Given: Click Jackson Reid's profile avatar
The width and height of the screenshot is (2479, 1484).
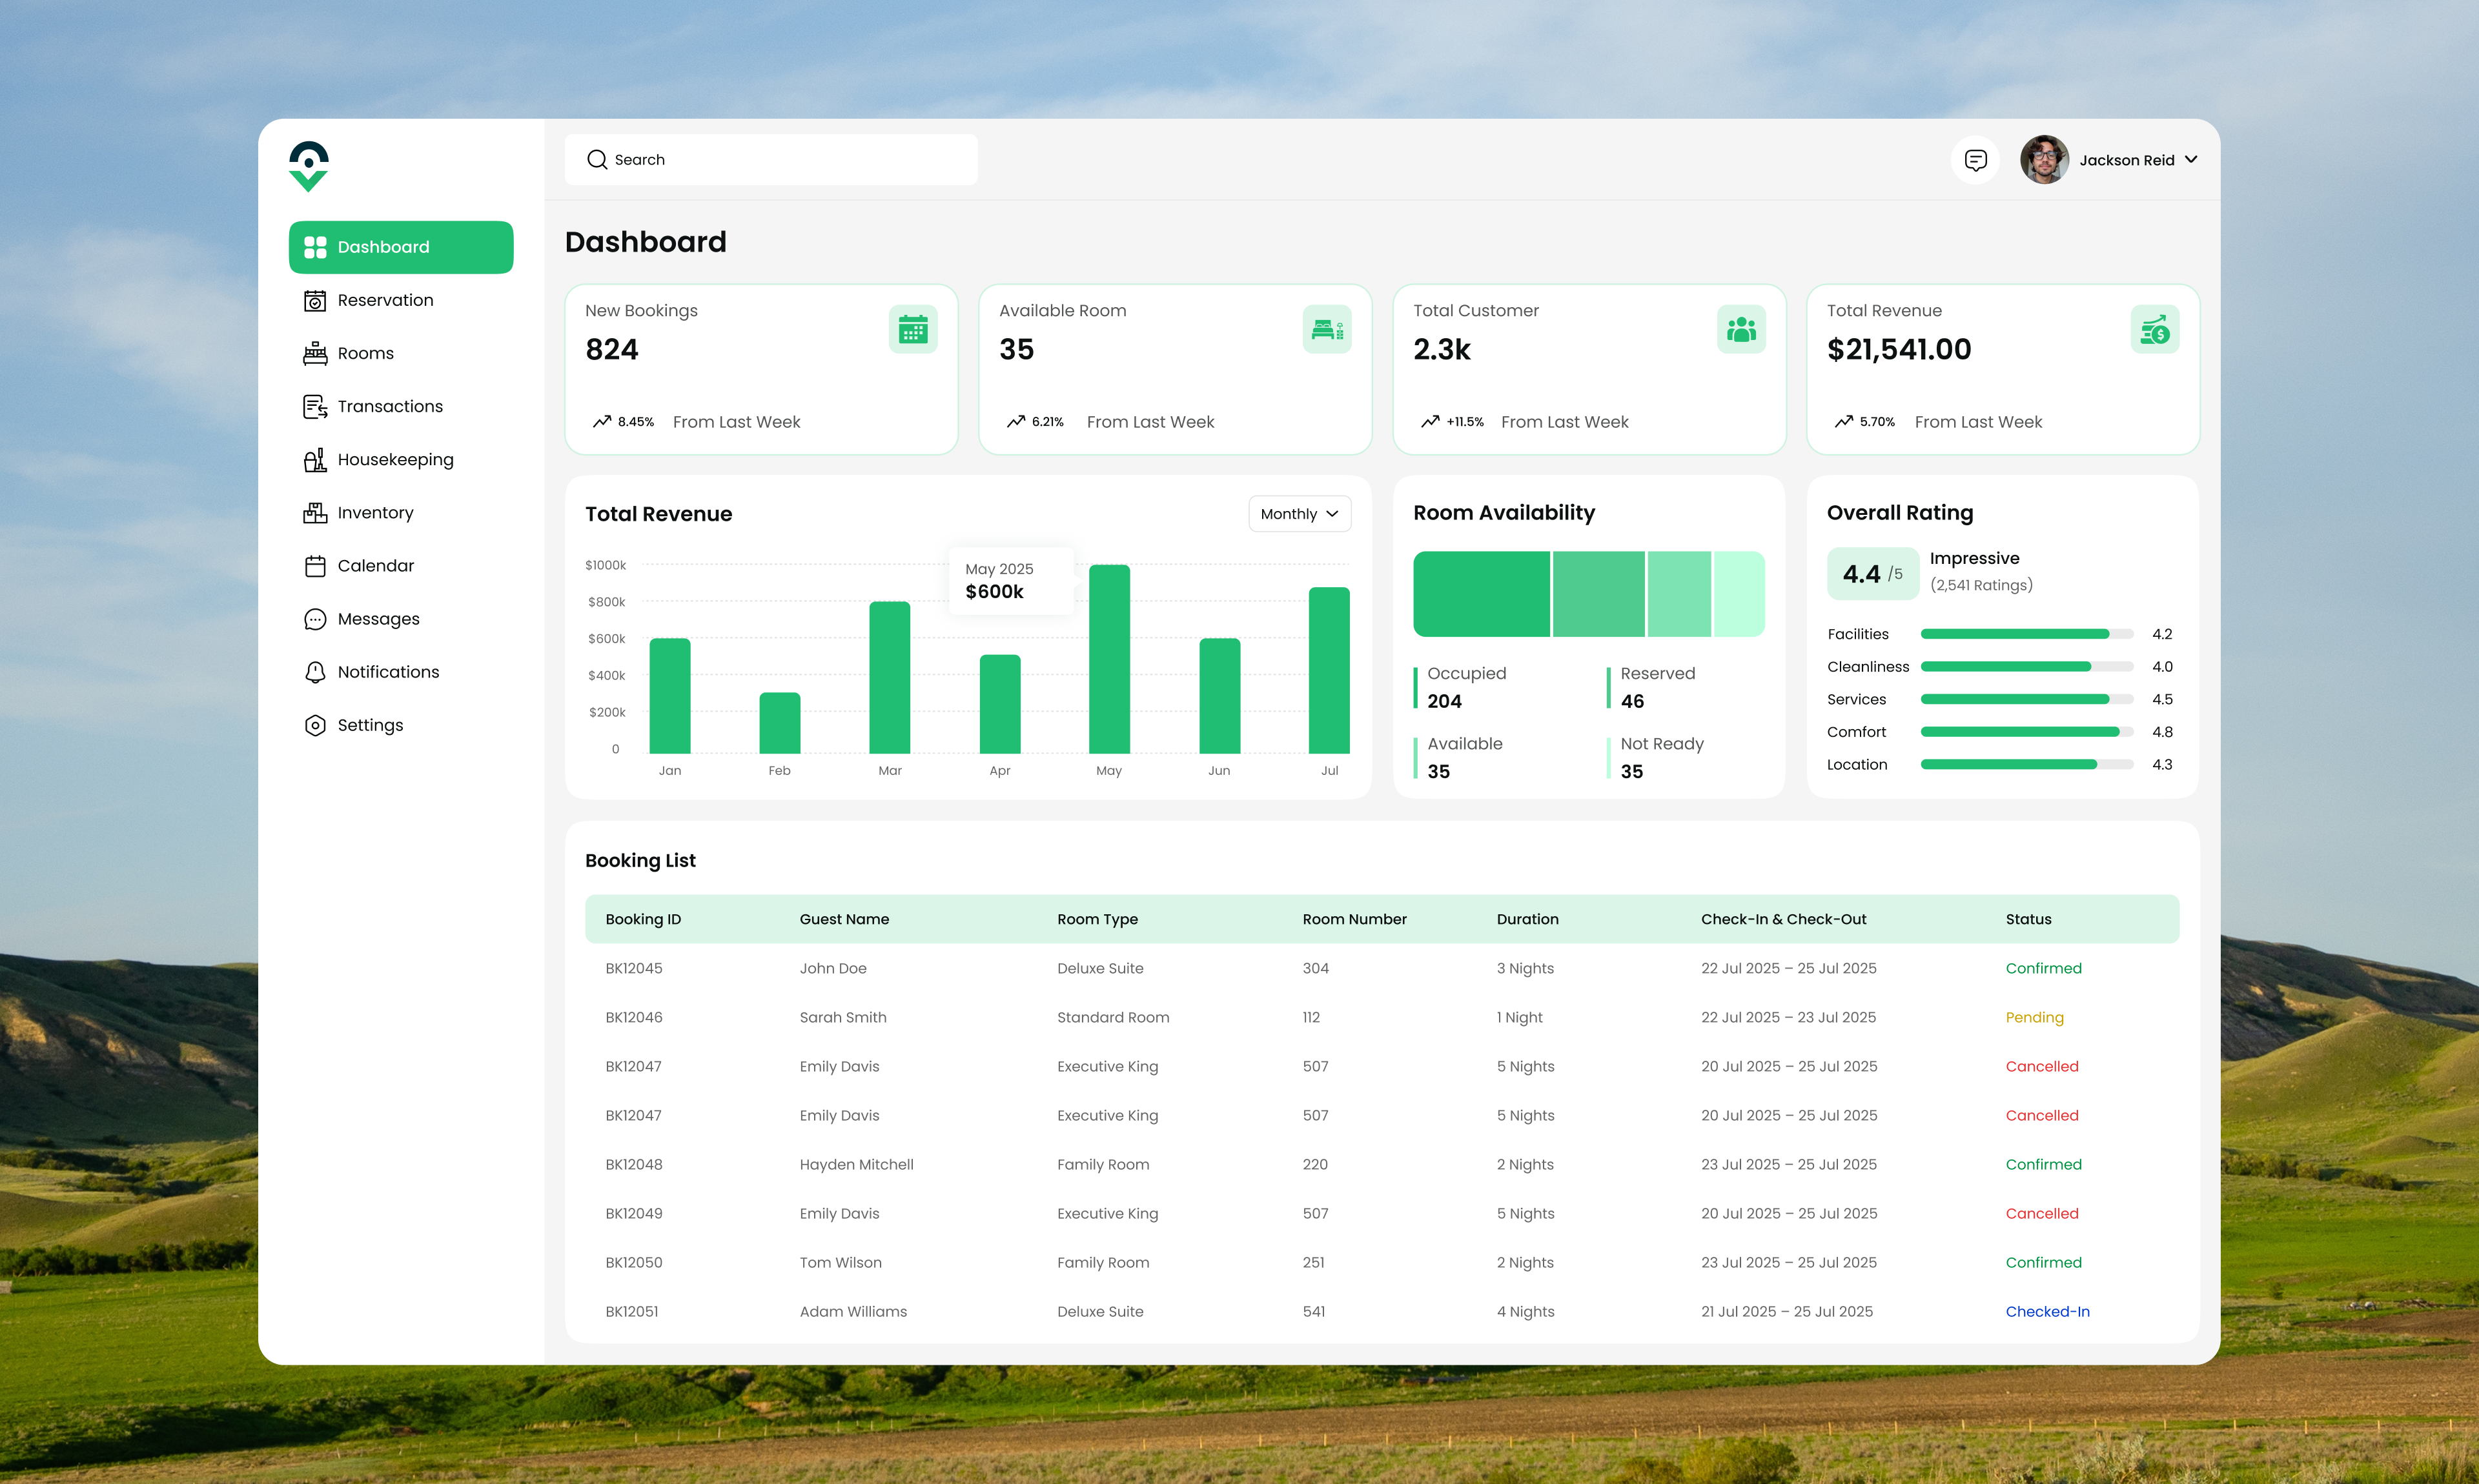Looking at the screenshot, I should [x=2044, y=160].
